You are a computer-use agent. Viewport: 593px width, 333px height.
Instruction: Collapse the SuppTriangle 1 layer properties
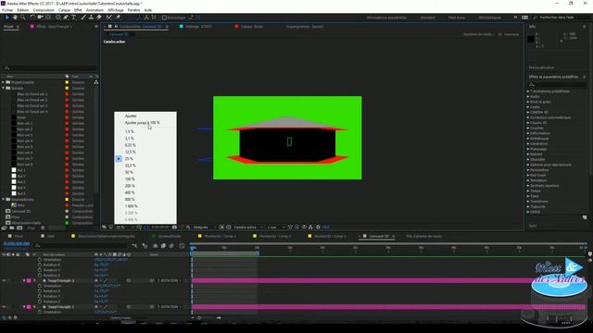(24, 307)
